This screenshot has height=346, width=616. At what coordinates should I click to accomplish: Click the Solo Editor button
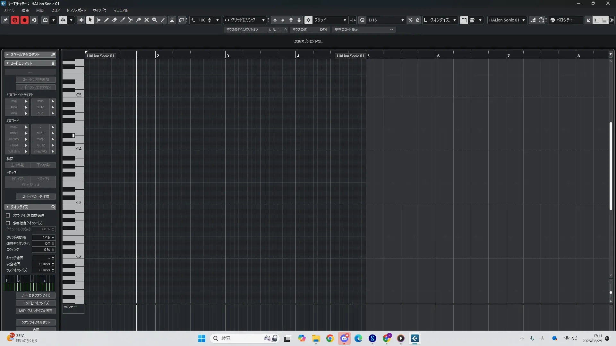tap(15, 20)
